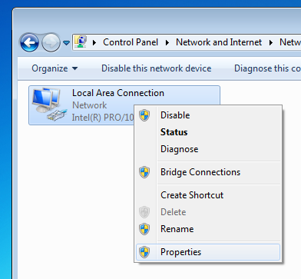Go to Control Panel breadcrumb
301x279 pixels.
click(131, 42)
